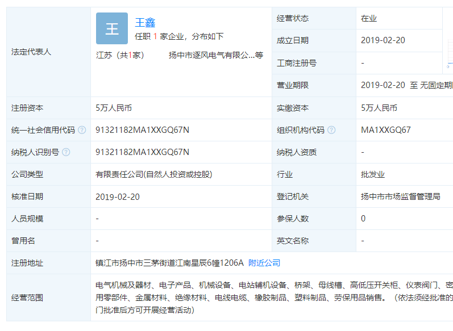Open the 扬中市逐风电气有限公 company link
This screenshot has height=331, width=453.
pyautogui.click(x=211, y=56)
